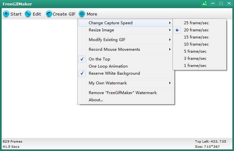The width and height of the screenshot is (234, 151).
Task: Open the My Own Watermark submenu
Action: 125,83
